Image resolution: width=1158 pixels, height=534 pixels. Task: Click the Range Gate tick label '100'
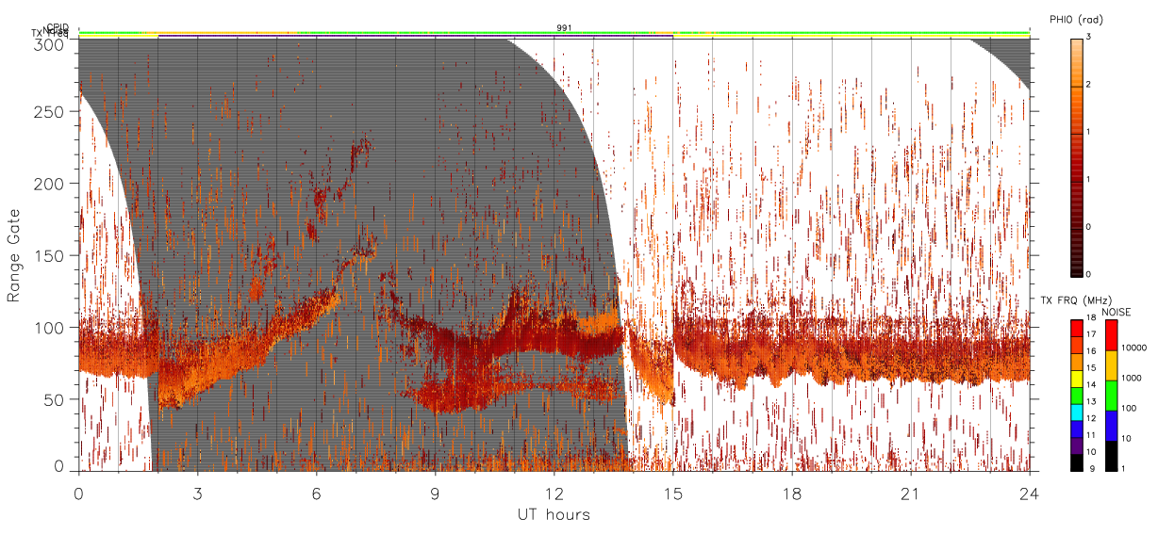(x=50, y=328)
